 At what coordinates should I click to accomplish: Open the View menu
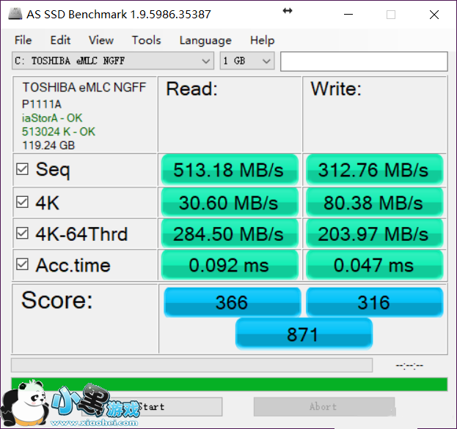[x=100, y=40]
